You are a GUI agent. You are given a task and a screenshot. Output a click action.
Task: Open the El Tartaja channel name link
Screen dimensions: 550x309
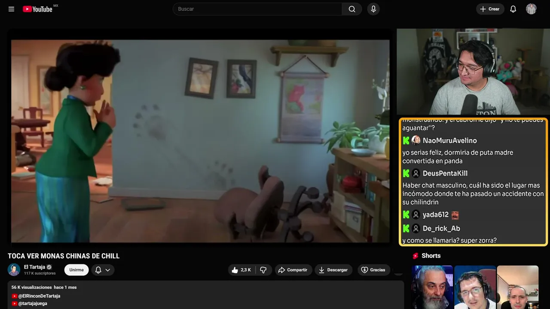[x=34, y=267]
